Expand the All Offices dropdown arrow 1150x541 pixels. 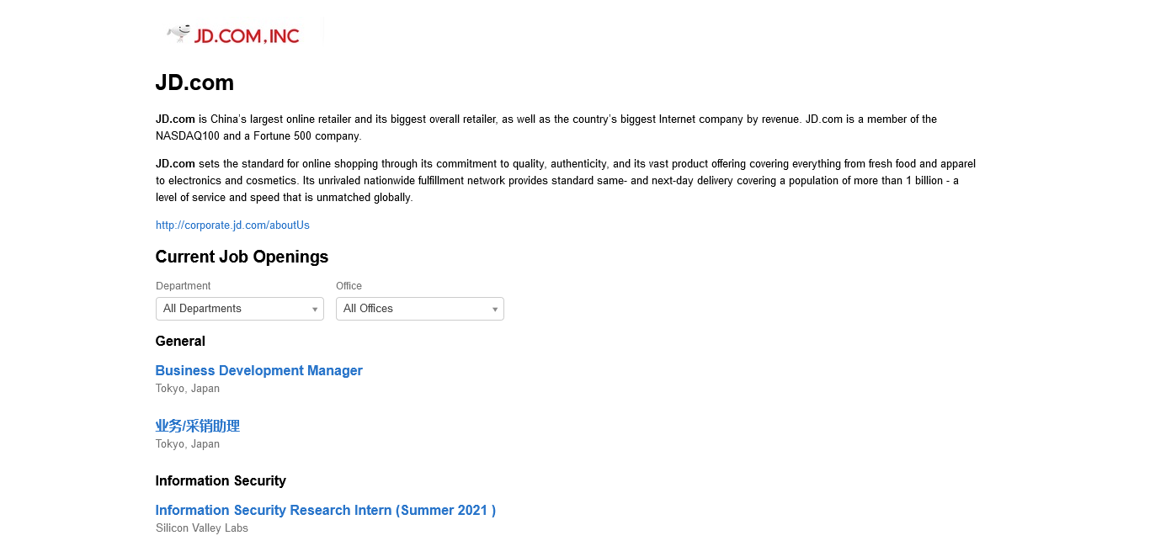click(x=495, y=310)
